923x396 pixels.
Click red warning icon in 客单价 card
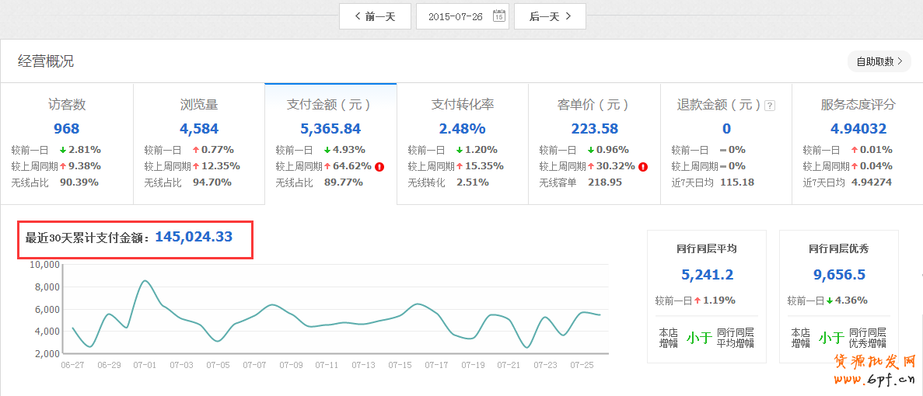pyautogui.click(x=643, y=166)
